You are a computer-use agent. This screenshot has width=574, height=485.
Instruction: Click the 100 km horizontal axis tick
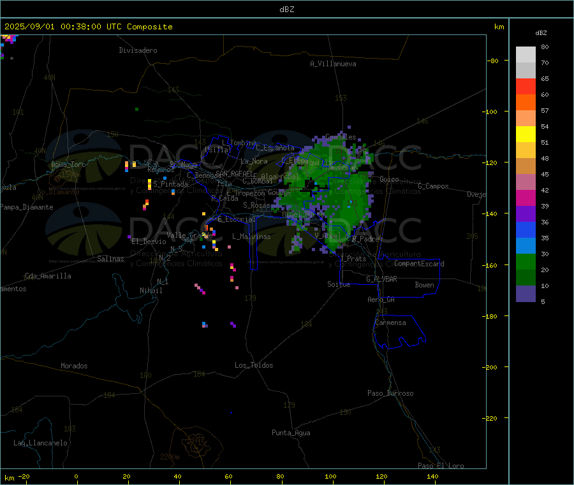pos(330,476)
